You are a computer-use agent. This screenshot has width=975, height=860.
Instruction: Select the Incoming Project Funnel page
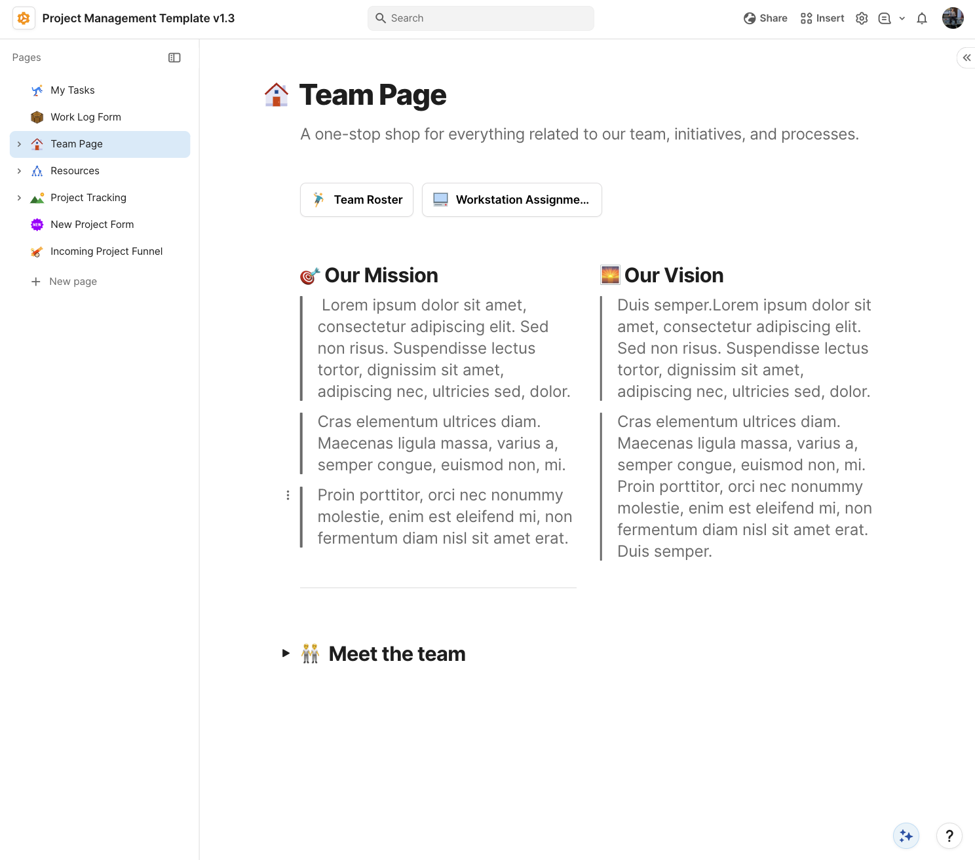[106, 251]
